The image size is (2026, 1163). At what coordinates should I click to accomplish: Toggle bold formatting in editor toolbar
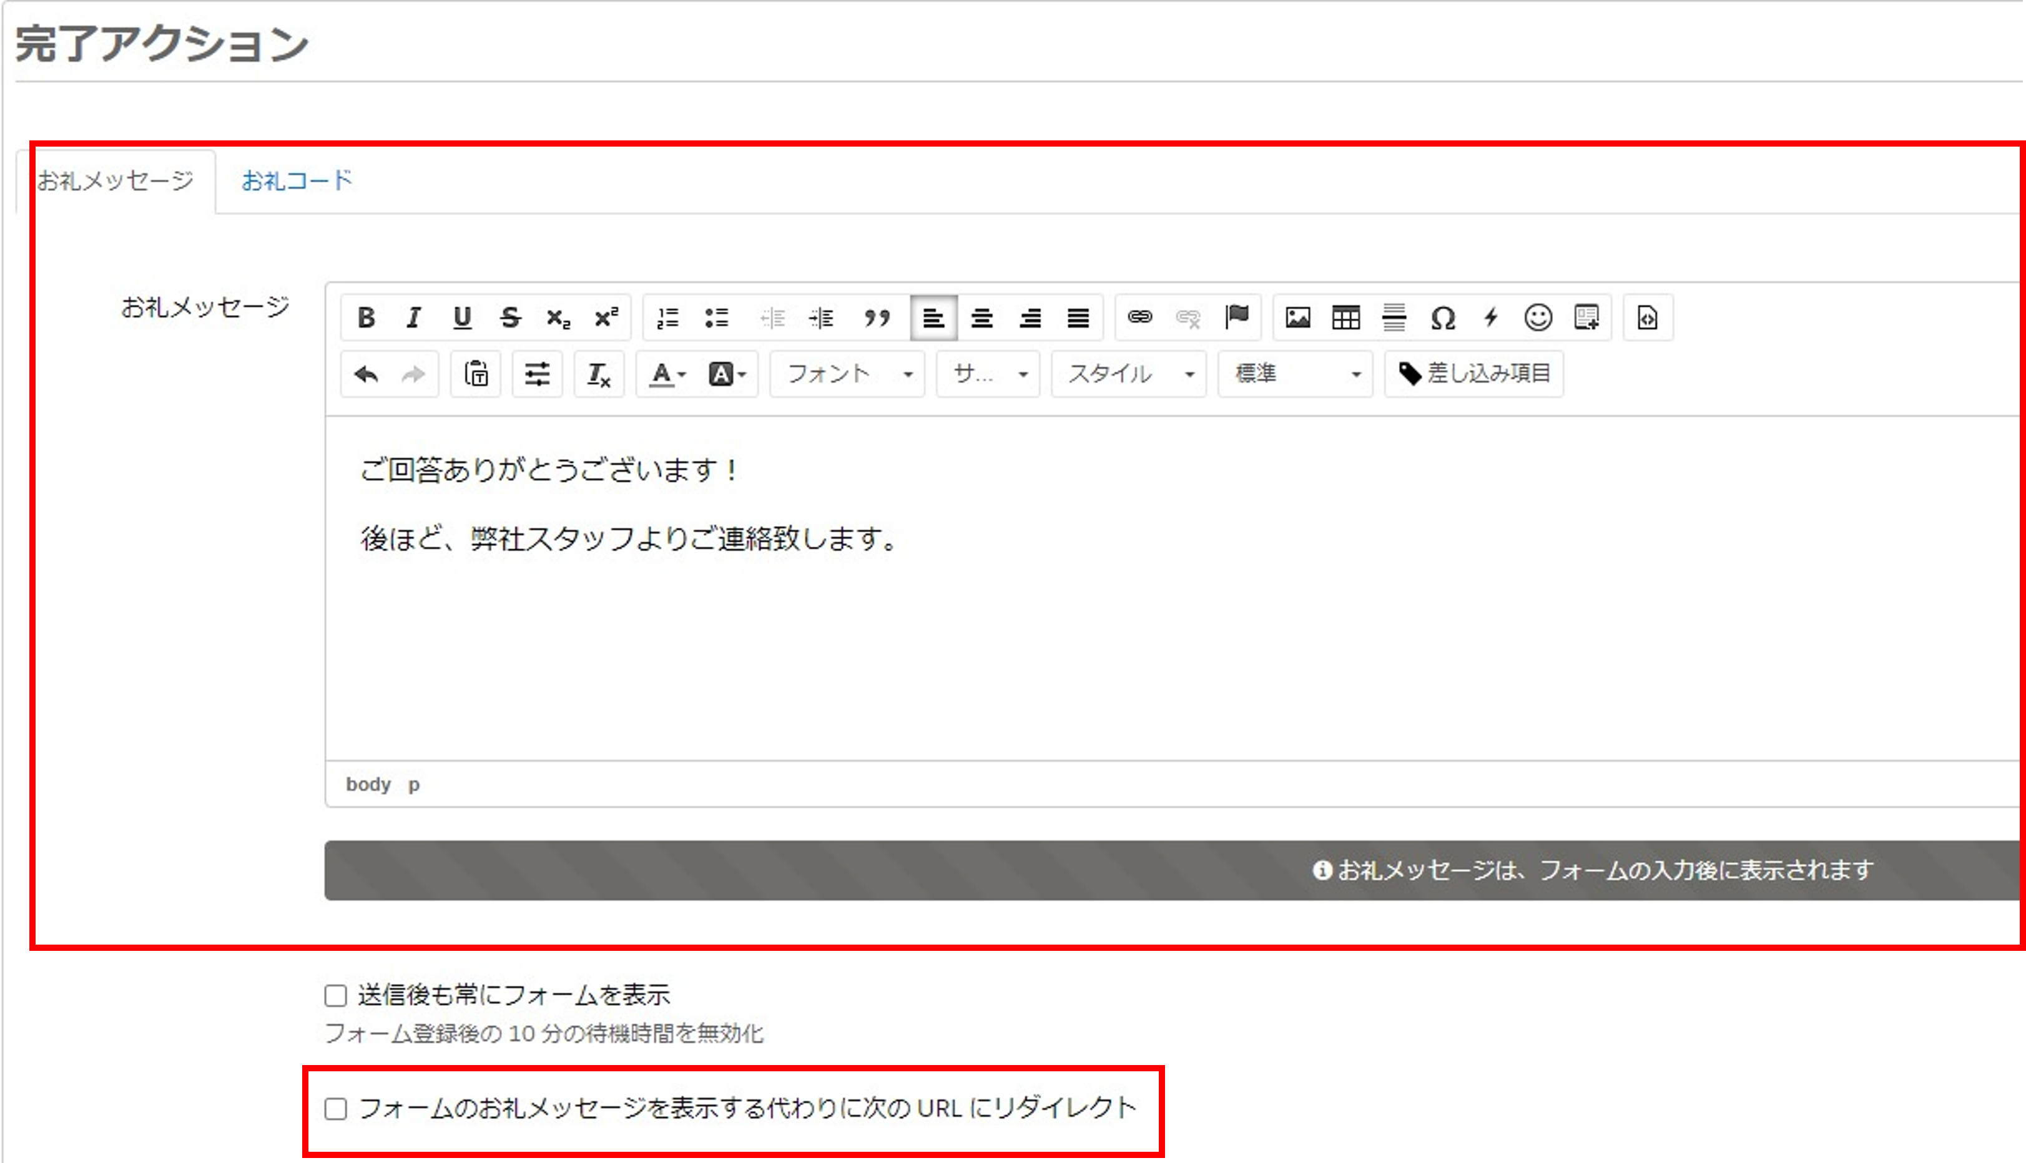(x=366, y=318)
